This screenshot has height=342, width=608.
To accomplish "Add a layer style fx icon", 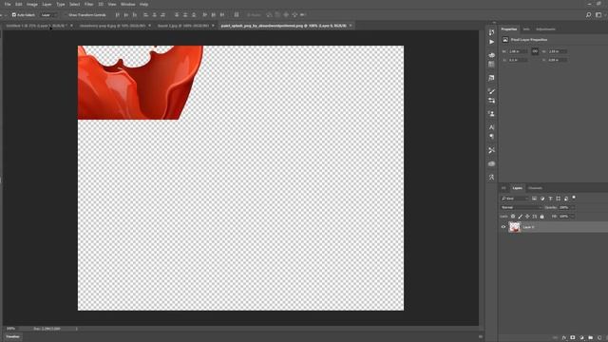I will pyautogui.click(x=564, y=338).
